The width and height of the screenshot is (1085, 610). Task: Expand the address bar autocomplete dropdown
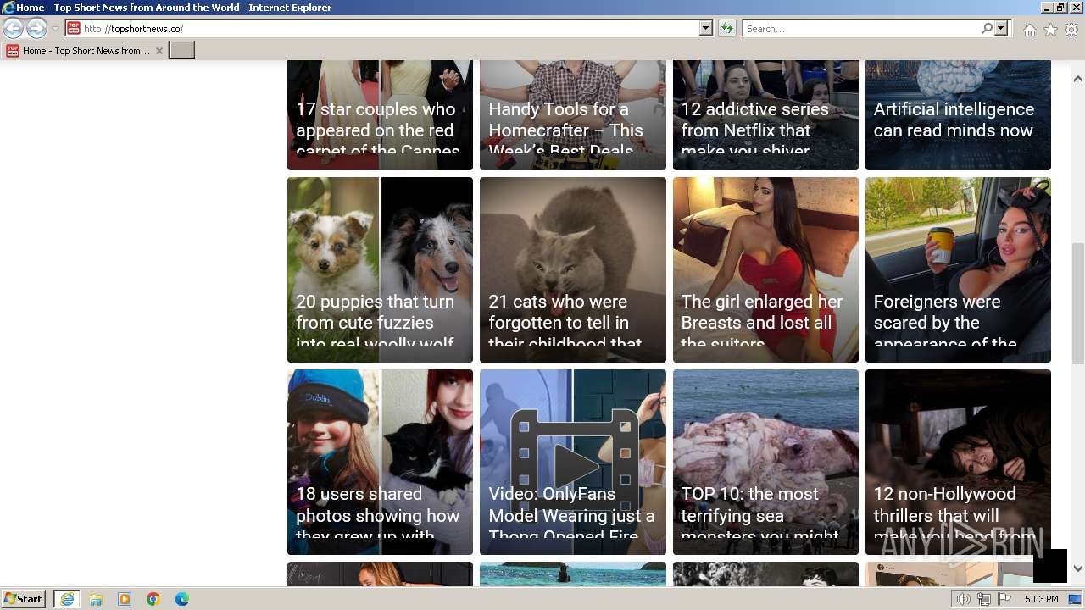[705, 29]
